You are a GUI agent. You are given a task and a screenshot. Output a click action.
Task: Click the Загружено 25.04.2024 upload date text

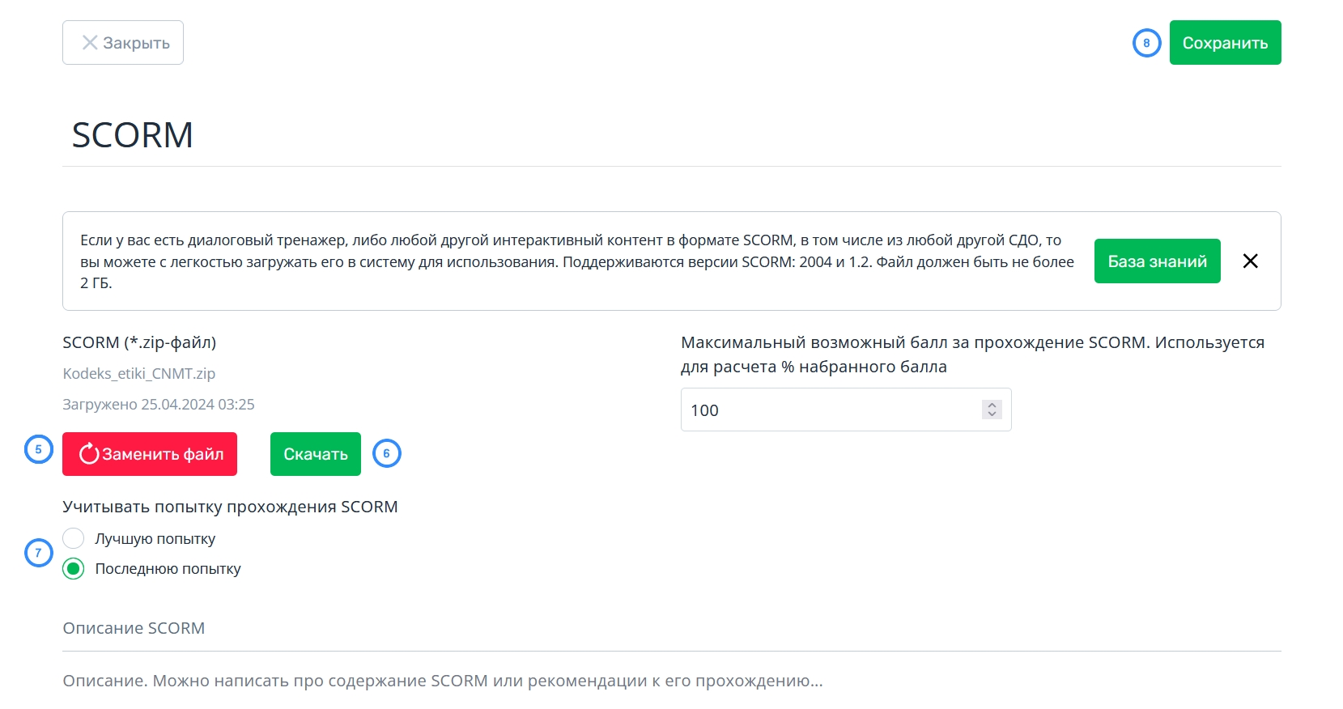[x=159, y=404]
